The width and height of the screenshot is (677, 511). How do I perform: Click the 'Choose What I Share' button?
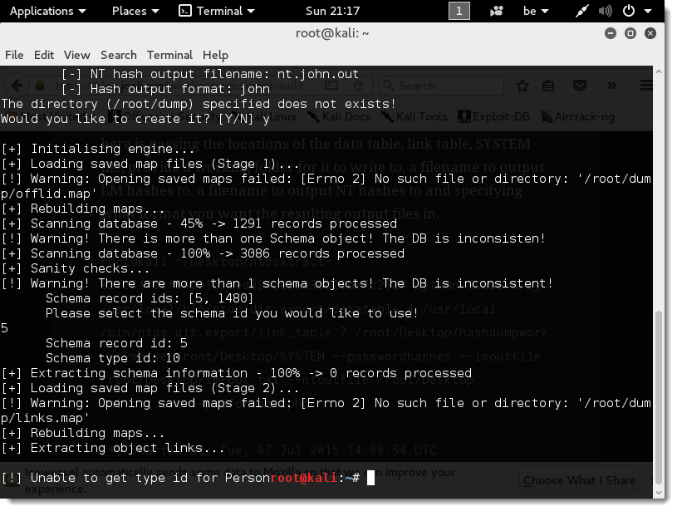(579, 480)
